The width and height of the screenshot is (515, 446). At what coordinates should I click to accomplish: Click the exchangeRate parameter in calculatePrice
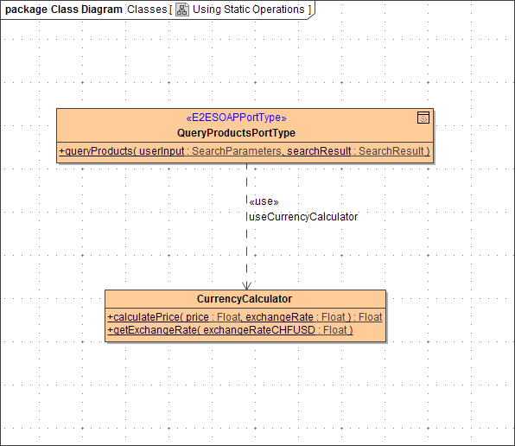279,317
